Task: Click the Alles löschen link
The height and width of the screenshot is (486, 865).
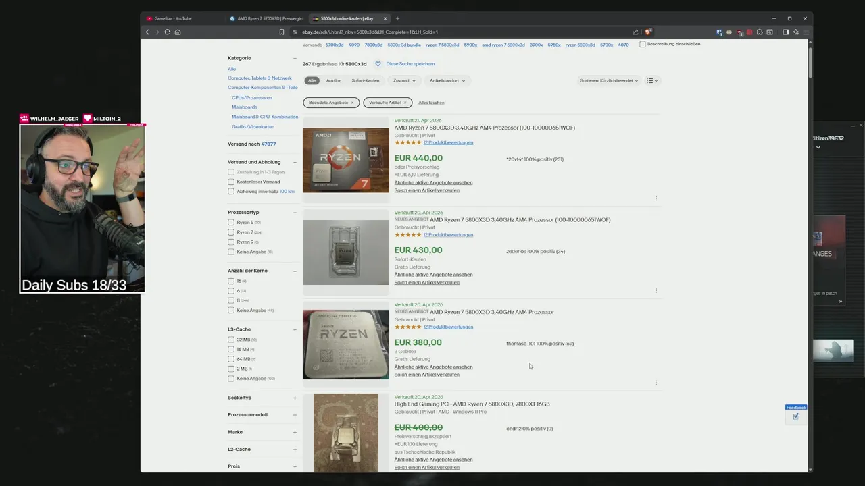Action: [431, 103]
